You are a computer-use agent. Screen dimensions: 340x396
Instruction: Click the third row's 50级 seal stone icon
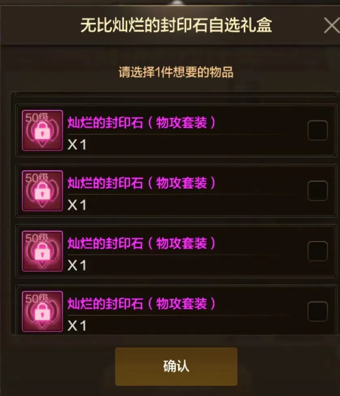42,251
